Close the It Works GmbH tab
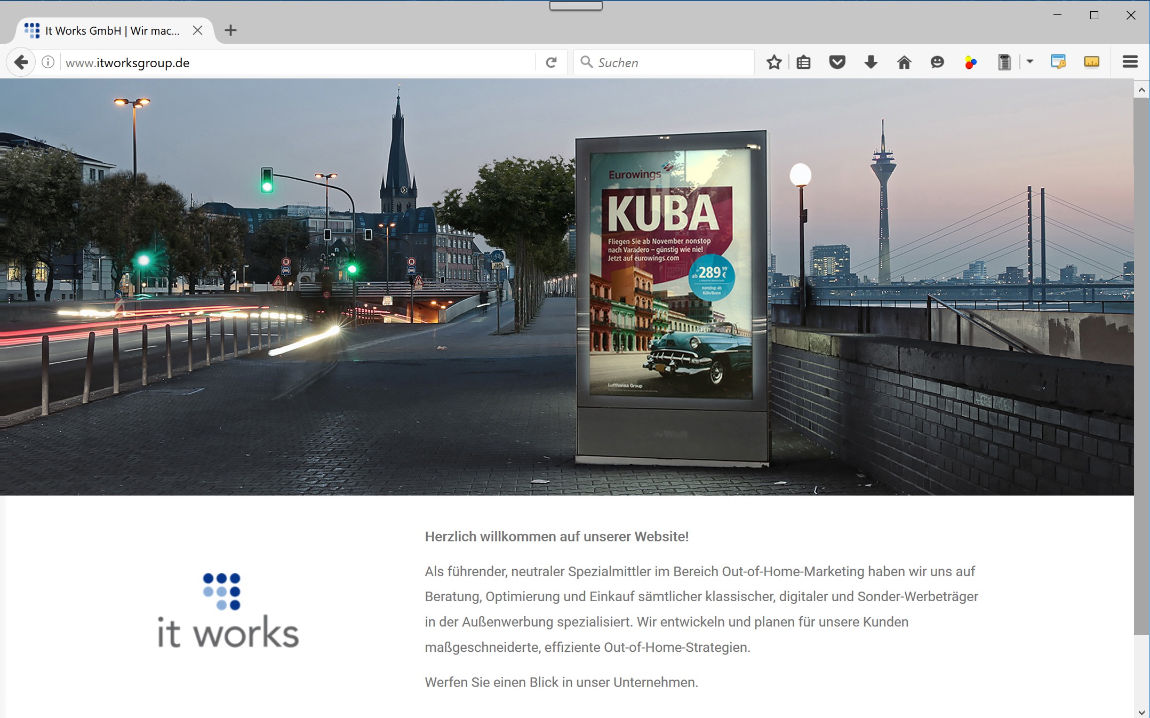The width and height of the screenshot is (1150, 718). tap(197, 30)
